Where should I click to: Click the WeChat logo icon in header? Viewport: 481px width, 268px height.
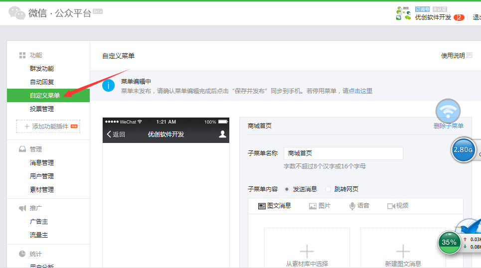click(17, 13)
